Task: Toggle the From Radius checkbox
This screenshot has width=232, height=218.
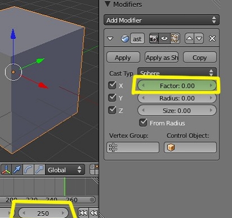Action: tap(143, 123)
